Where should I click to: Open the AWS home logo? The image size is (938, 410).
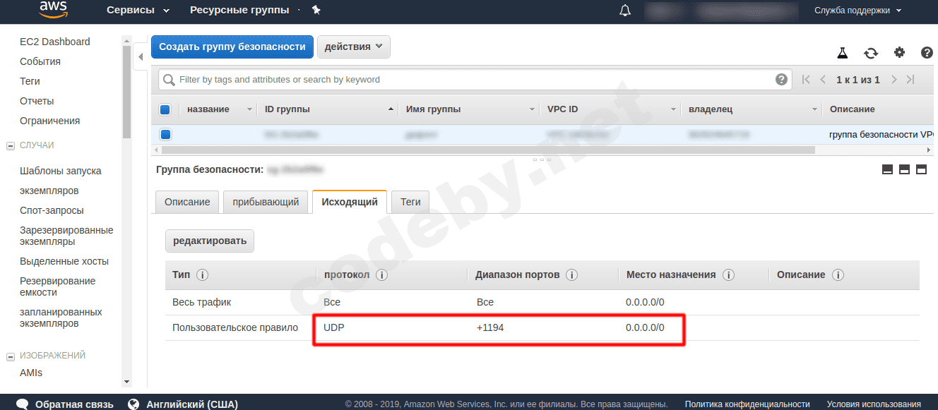[x=53, y=10]
